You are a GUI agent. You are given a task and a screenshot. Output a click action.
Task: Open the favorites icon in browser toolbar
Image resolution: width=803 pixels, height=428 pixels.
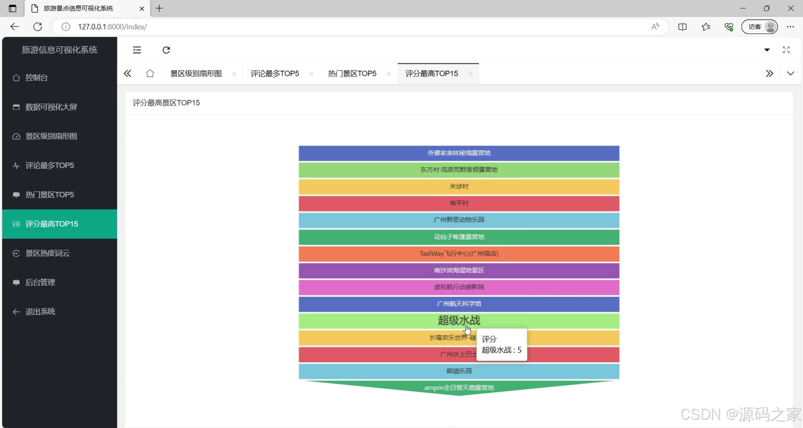(705, 27)
